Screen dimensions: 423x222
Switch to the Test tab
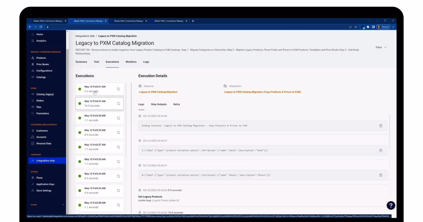96,62
